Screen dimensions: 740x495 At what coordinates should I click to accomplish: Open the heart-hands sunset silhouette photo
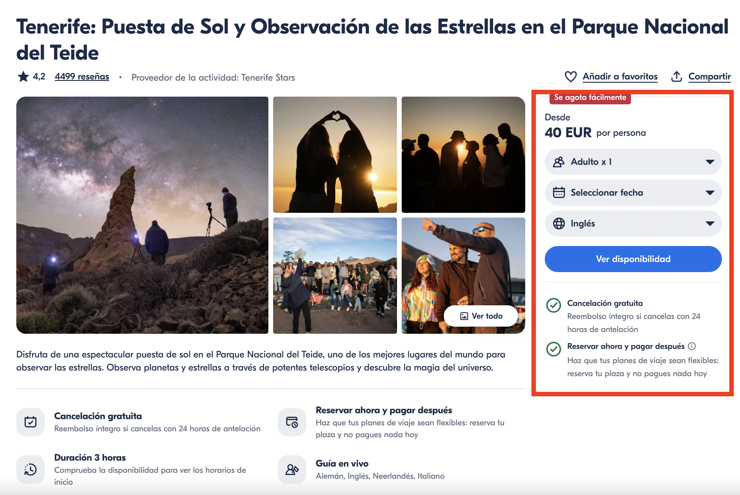click(335, 155)
